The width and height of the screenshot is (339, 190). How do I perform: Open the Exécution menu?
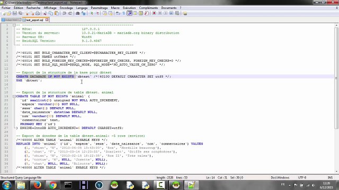[129, 8]
